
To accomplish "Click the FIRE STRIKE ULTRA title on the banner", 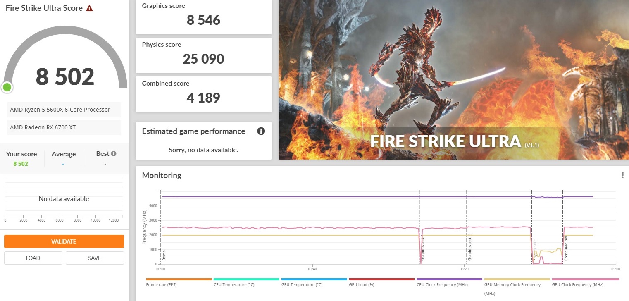I will (446, 141).
